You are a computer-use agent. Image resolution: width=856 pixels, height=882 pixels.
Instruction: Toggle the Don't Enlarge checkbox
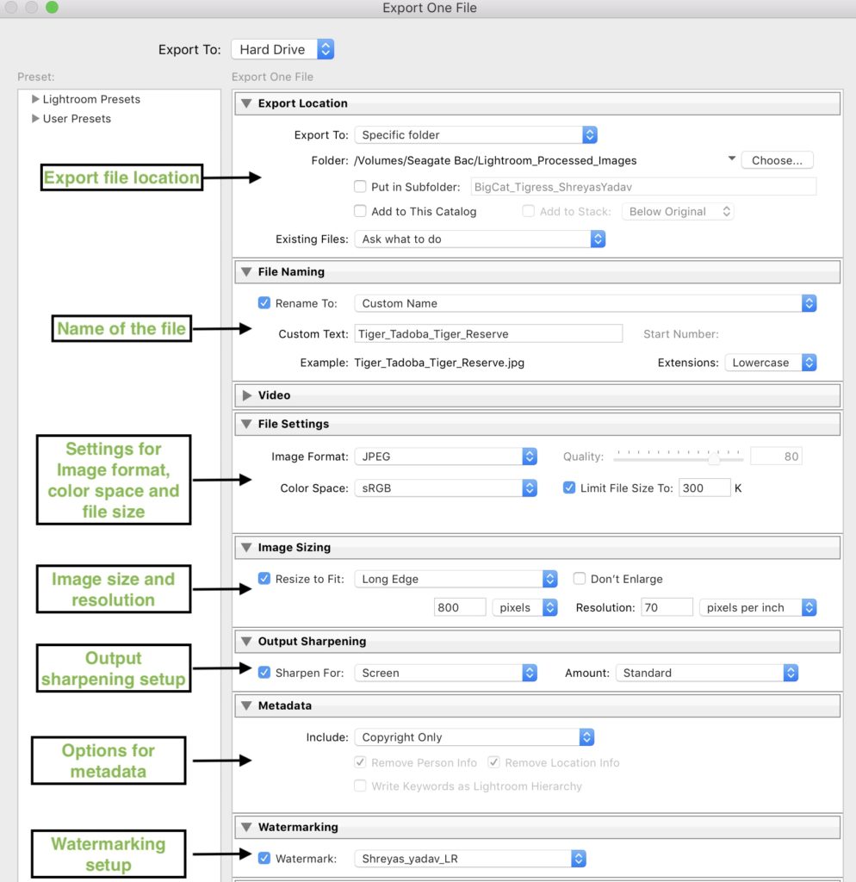(x=579, y=579)
